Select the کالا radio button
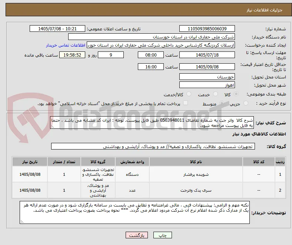The height and width of the screenshot is (245, 292). 236,94
